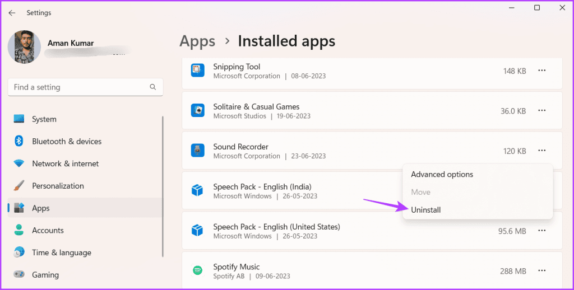Open the three-dot menu for Solitaire & Casual Games

coord(542,110)
